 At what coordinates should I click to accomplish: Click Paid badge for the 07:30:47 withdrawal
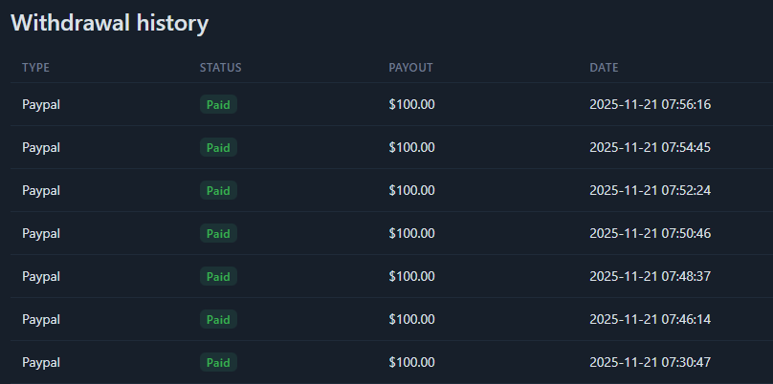tap(218, 362)
